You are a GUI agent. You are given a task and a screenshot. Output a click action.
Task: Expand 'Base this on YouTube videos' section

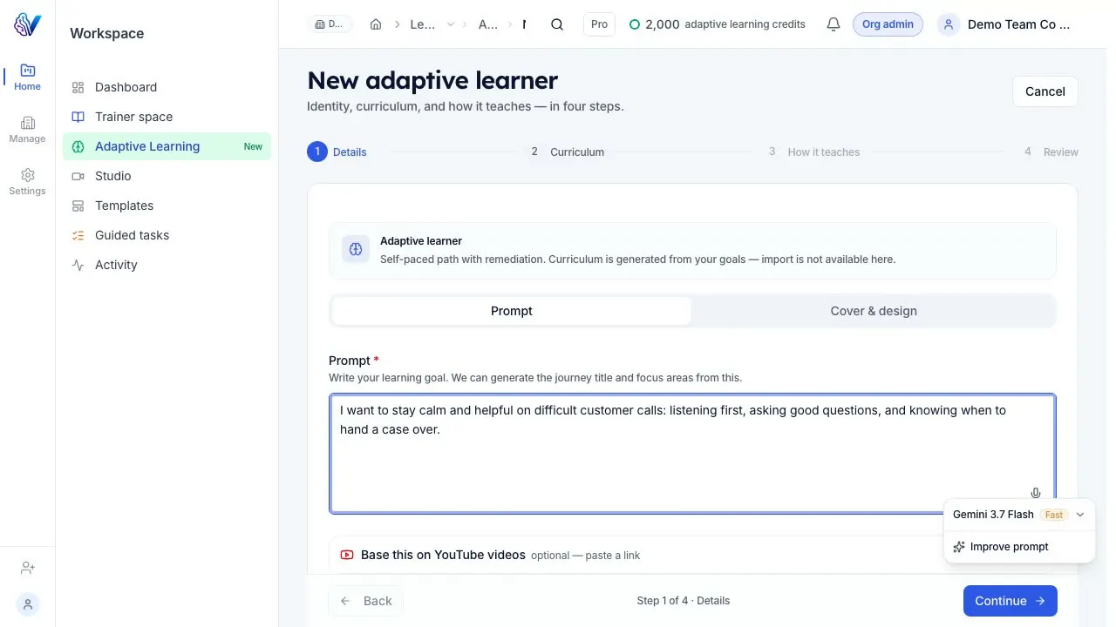coord(692,555)
